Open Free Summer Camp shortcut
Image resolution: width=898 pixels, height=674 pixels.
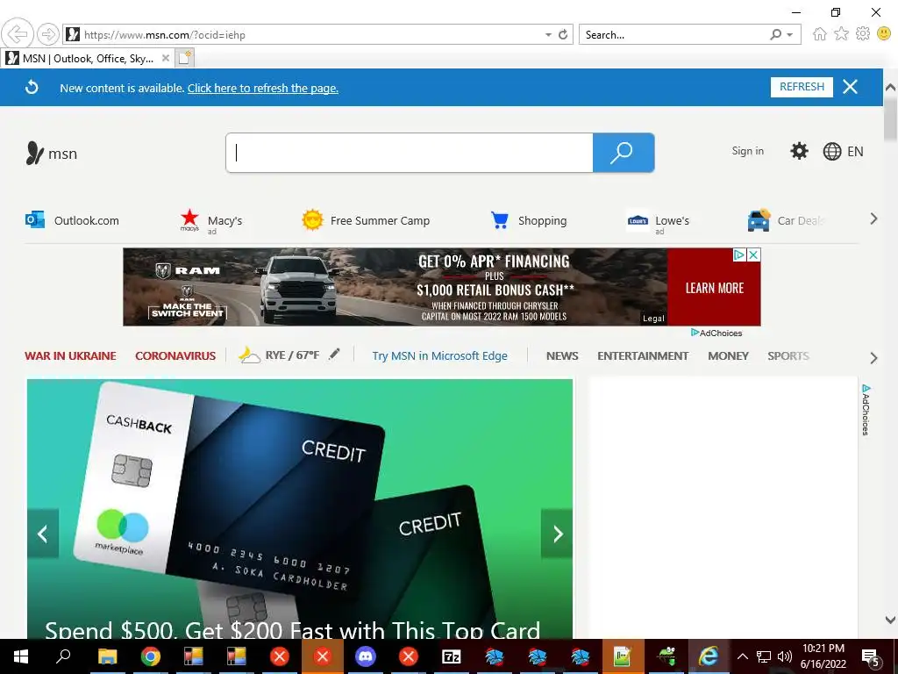point(366,220)
